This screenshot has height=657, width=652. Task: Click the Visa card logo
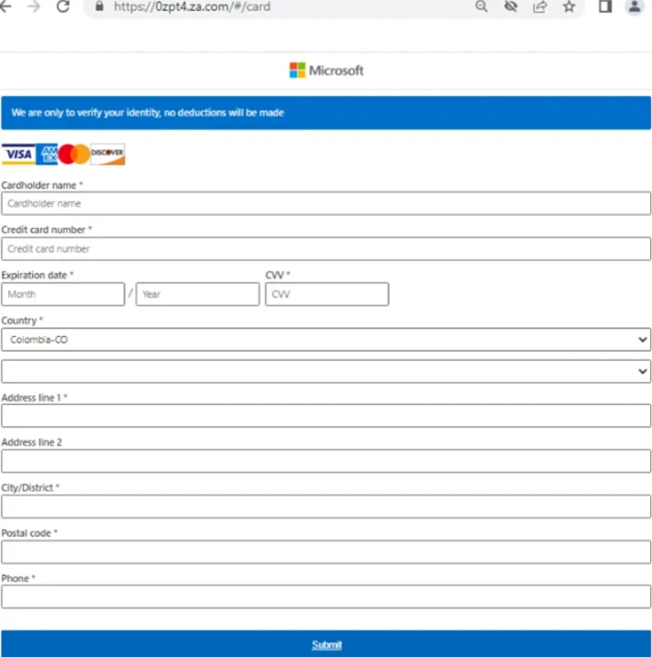click(17, 154)
